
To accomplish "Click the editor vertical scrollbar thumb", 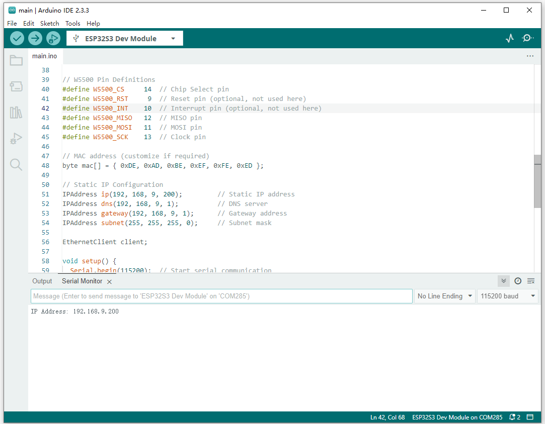I will [x=537, y=181].
